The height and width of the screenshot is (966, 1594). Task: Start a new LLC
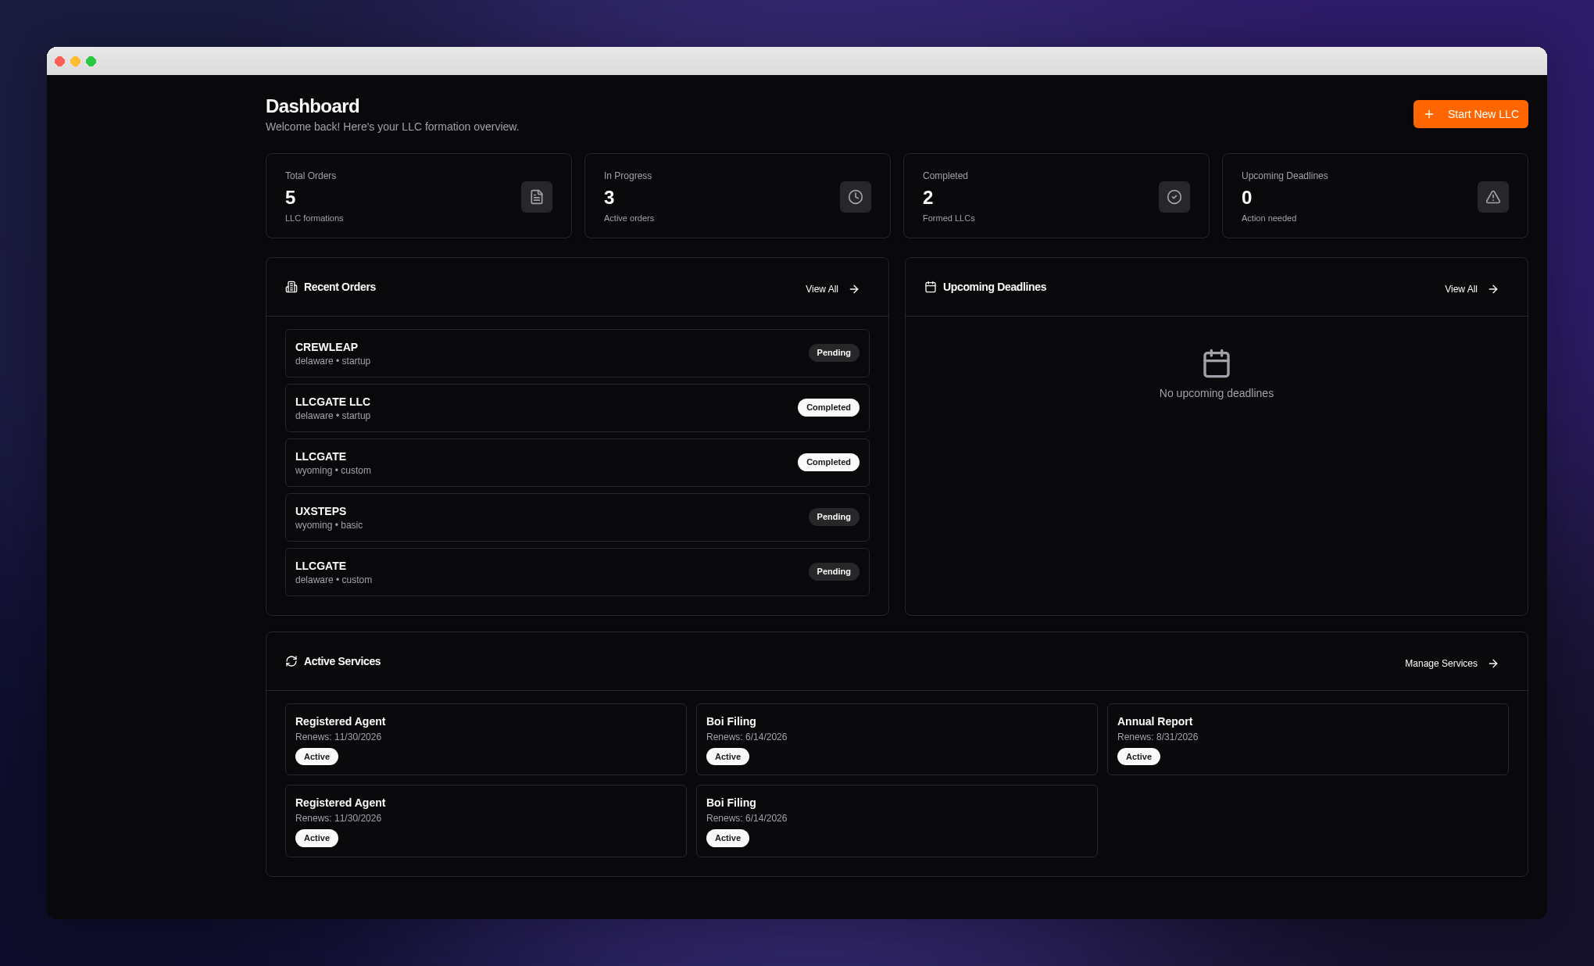(1471, 114)
